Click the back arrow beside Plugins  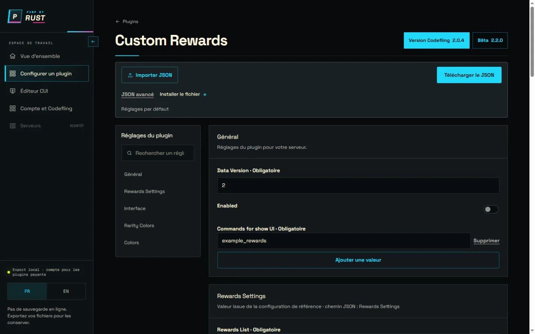(118, 22)
